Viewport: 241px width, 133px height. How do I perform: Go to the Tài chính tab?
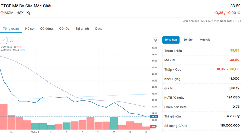tap(82, 29)
